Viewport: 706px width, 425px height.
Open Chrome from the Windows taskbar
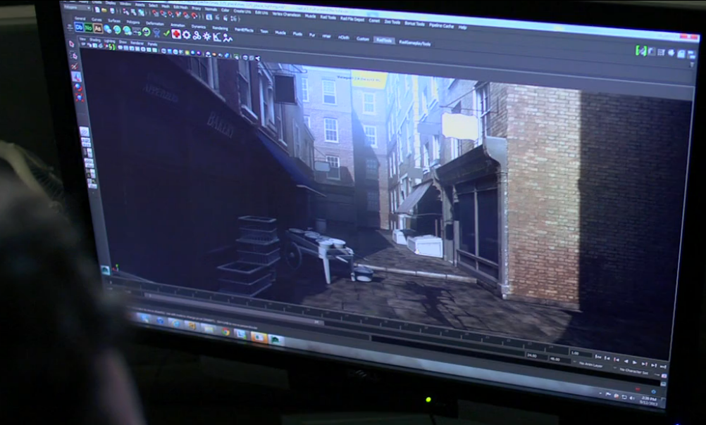click(x=225, y=332)
